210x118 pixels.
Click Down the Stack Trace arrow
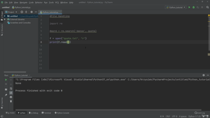point(11,84)
